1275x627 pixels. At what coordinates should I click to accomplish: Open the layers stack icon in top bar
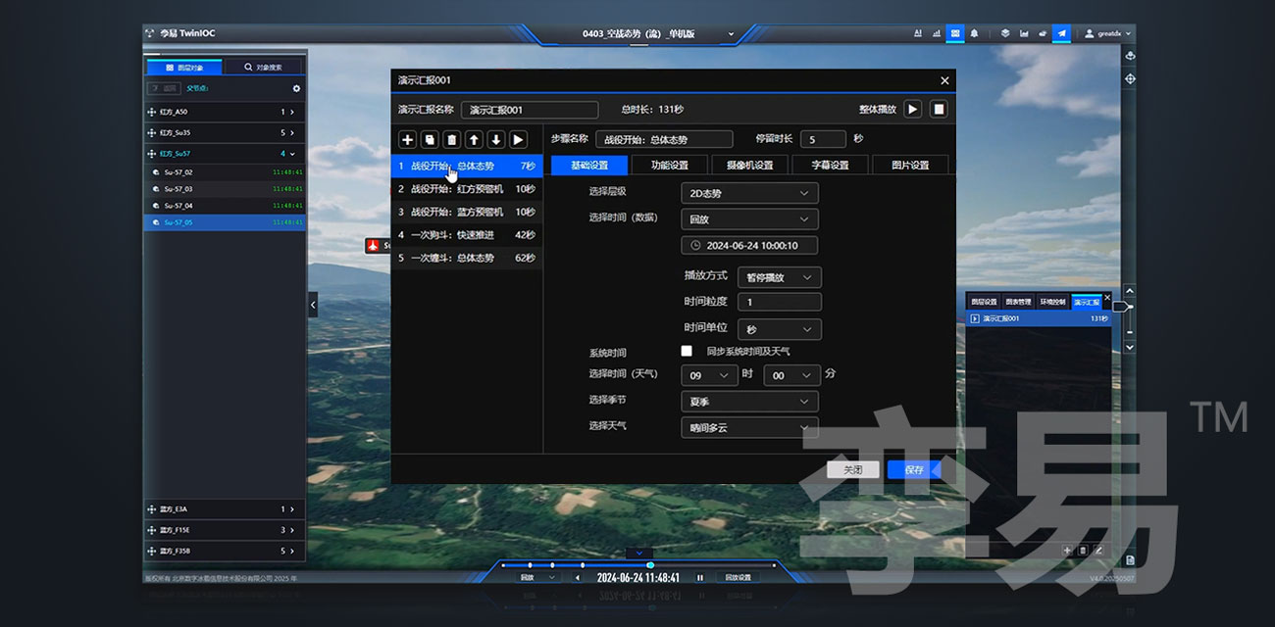pyautogui.click(x=1004, y=33)
